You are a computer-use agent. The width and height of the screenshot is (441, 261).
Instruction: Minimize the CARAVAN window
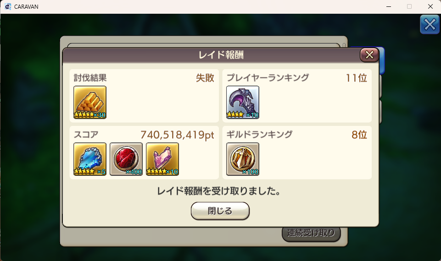pyautogui.click(x=389, y=6)
